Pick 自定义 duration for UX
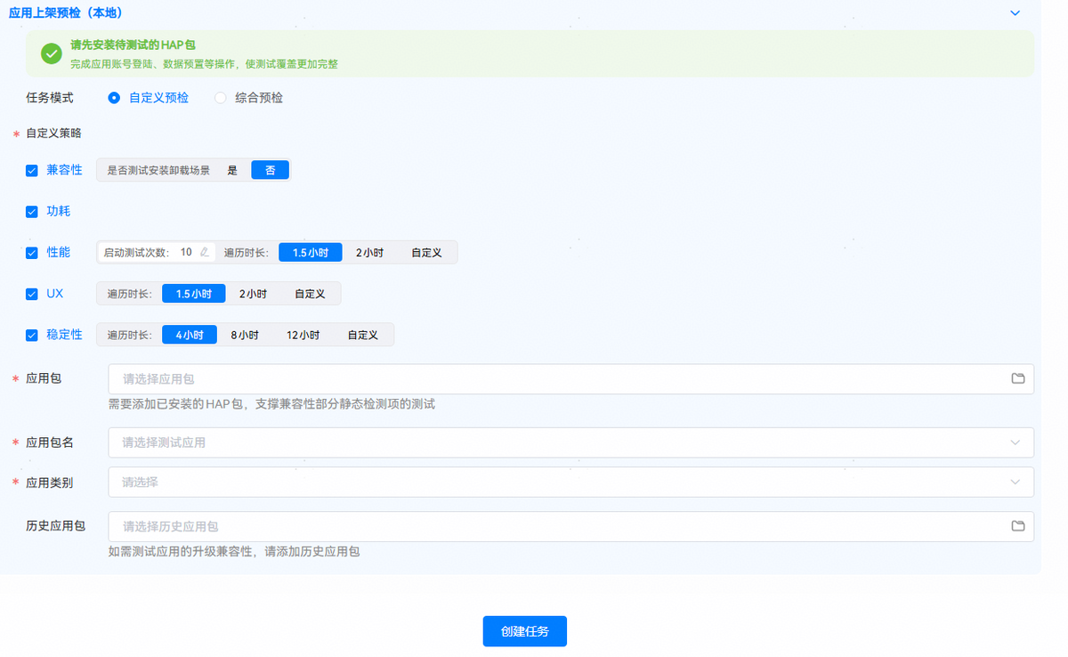Image resolution: width=1068 pixels, height=657 pixels. coord(310,294)
